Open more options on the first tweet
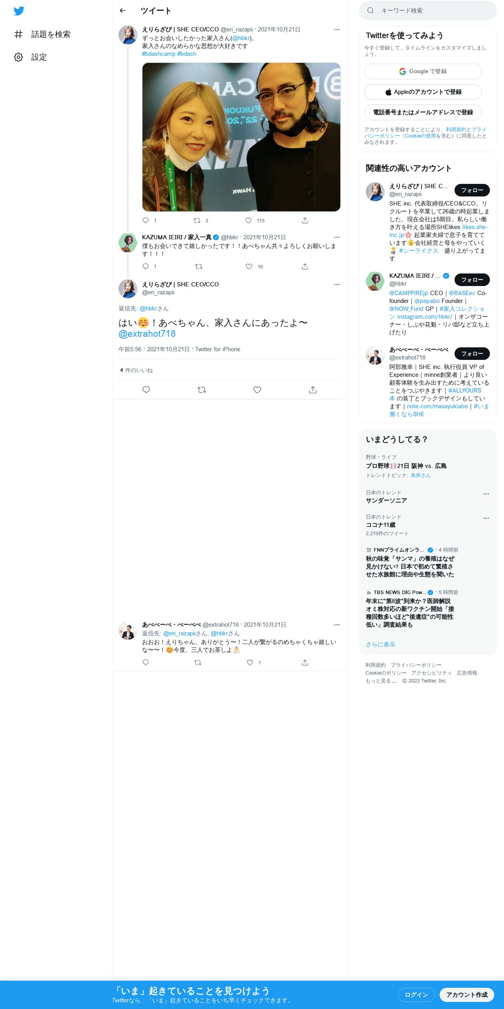Screen dimensions: 504x1009 click(337, 29)
